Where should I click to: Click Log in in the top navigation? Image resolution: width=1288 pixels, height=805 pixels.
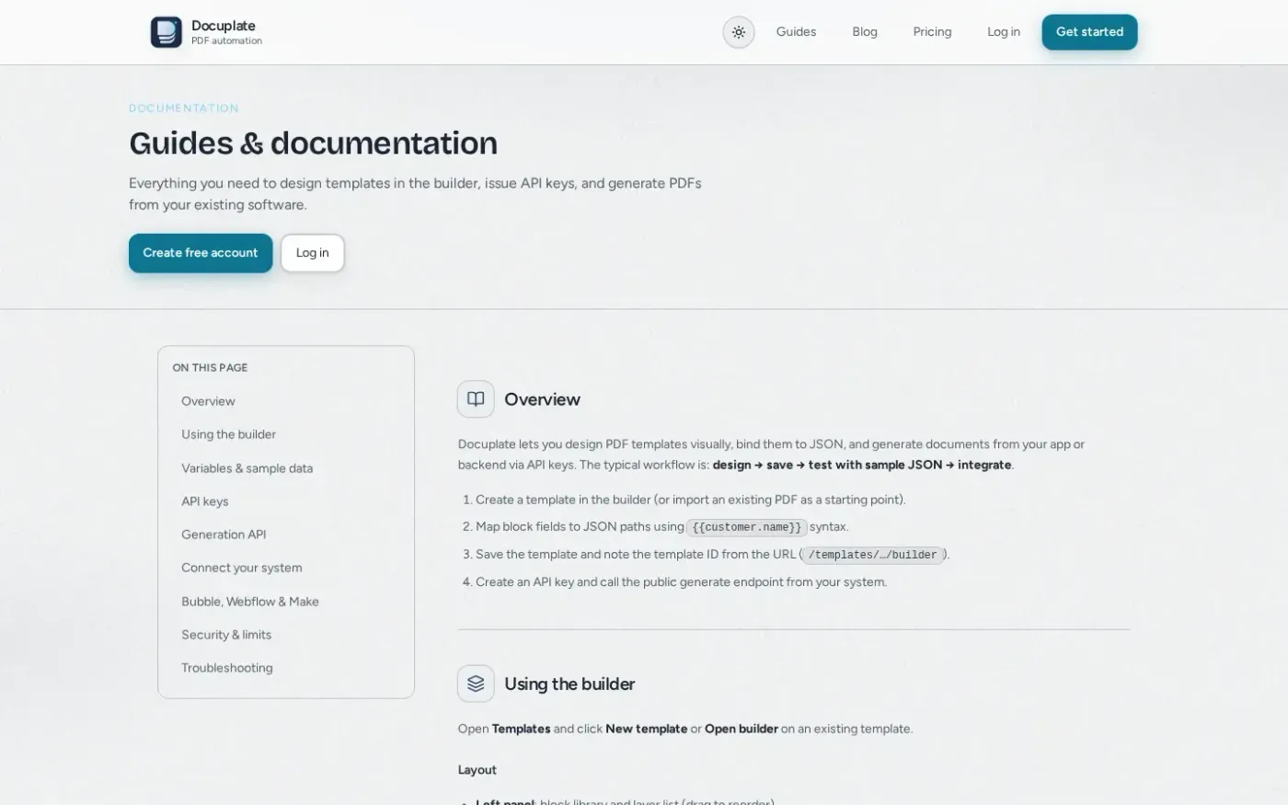(1004, 32)
